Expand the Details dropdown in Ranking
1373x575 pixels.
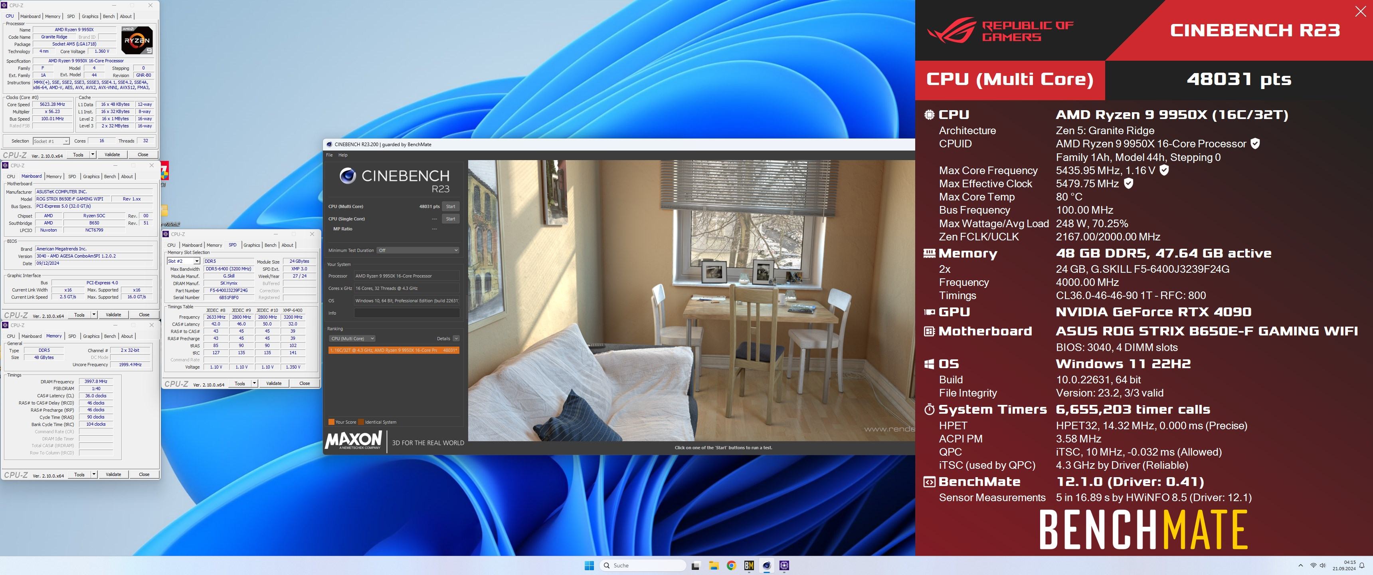coord(456,339)
